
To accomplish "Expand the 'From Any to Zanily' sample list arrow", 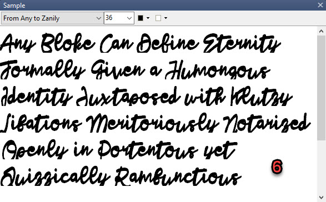I will (99, 18).
